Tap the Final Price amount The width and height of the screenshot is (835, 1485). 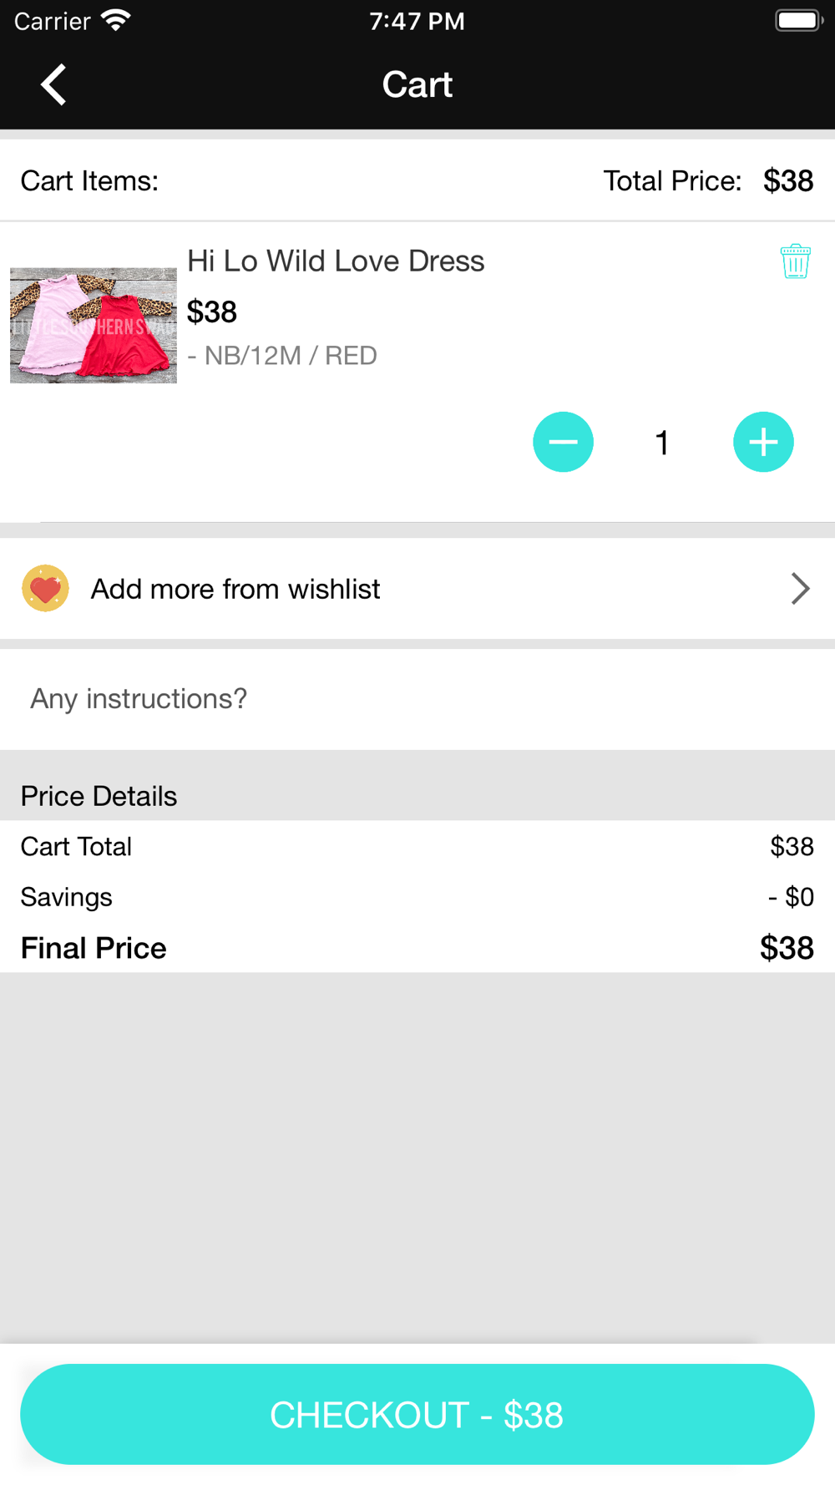point(787,948)
